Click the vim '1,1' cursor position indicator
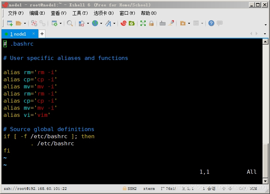 tap(204, 172)
